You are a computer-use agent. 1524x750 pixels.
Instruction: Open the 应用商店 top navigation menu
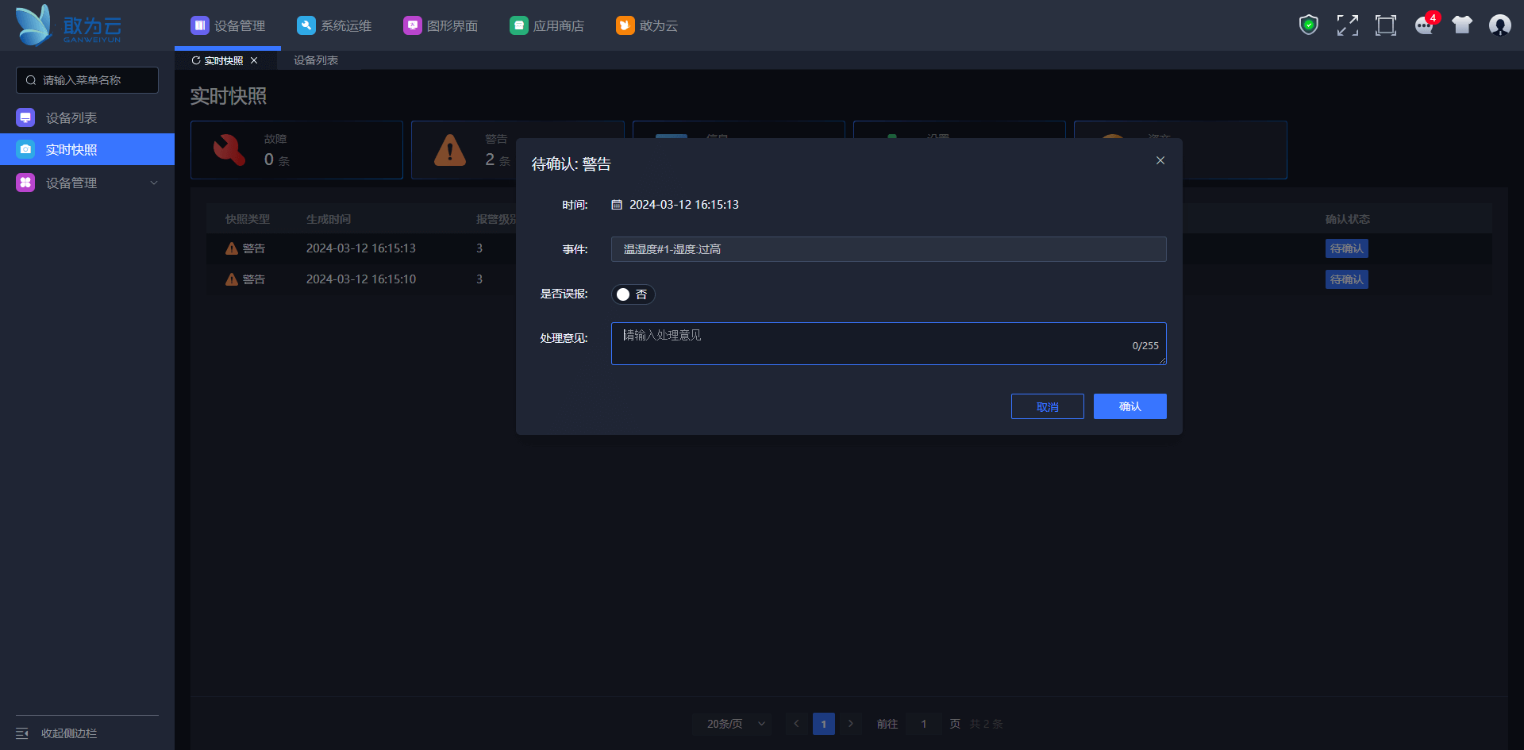point(547,25)
